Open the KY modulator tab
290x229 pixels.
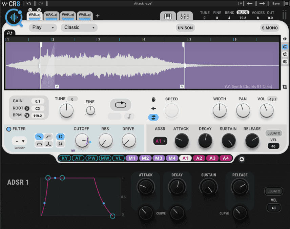pos(65,158)
